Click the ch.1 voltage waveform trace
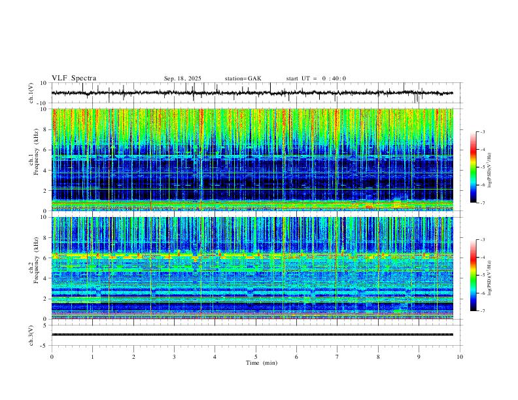The image size is (518, 400). tap(252, 93)
